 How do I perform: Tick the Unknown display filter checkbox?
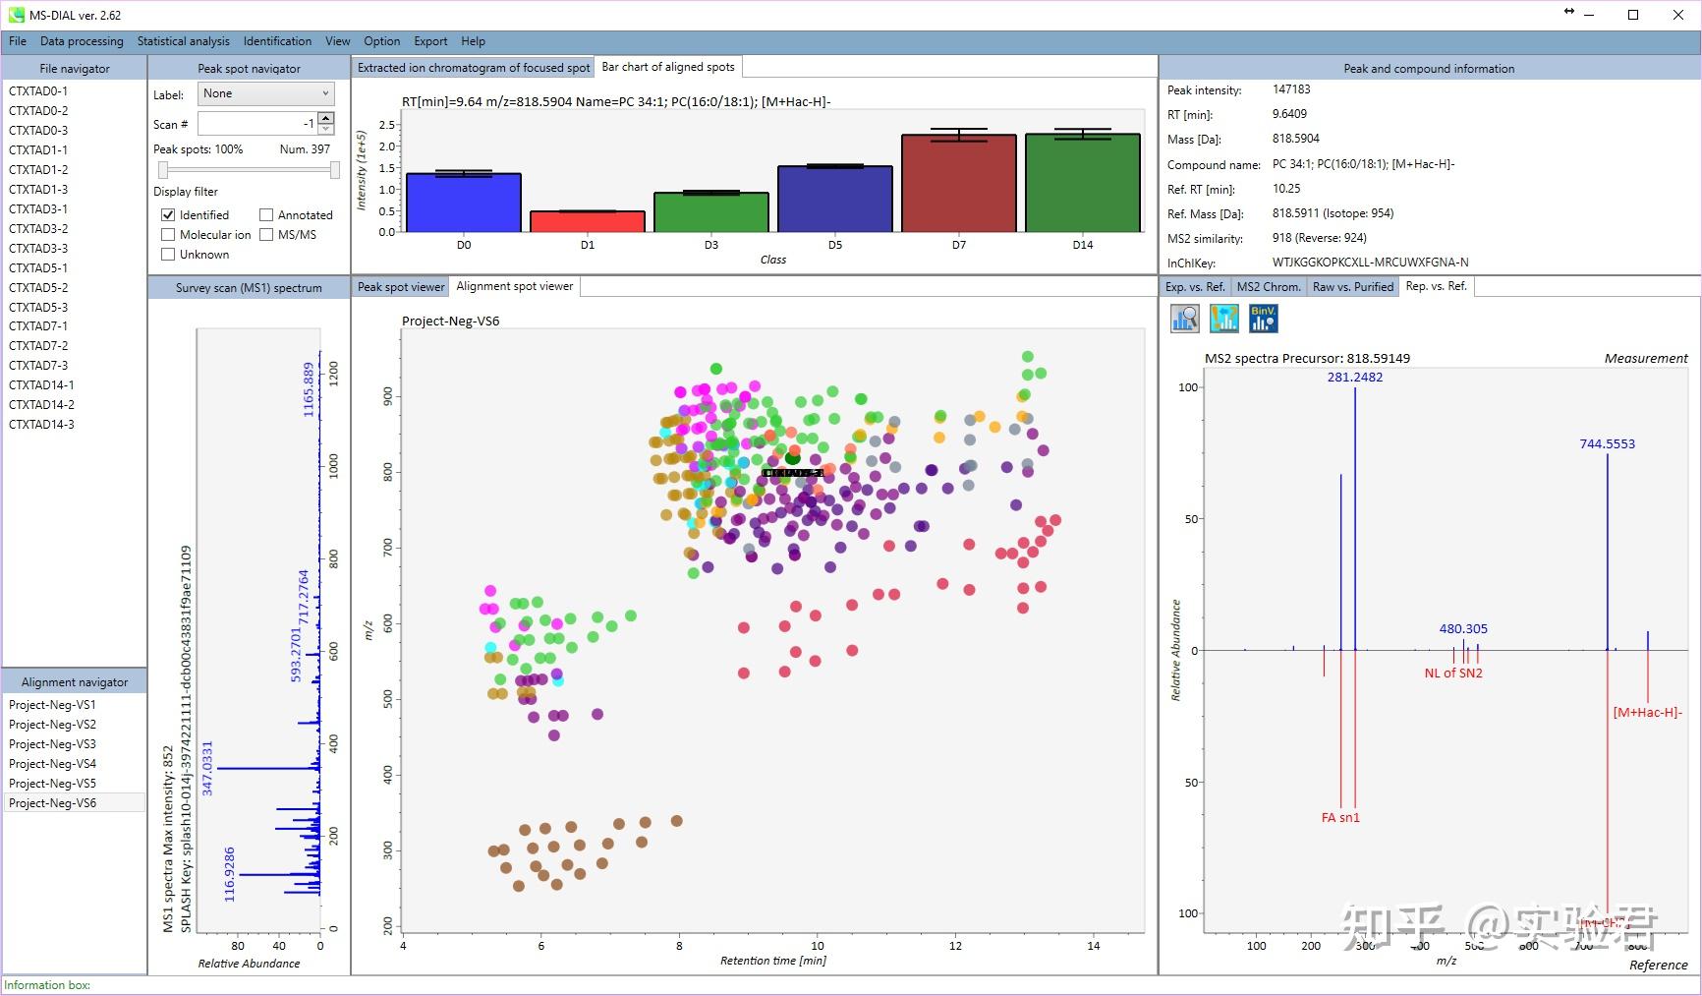tap(168, 254)
